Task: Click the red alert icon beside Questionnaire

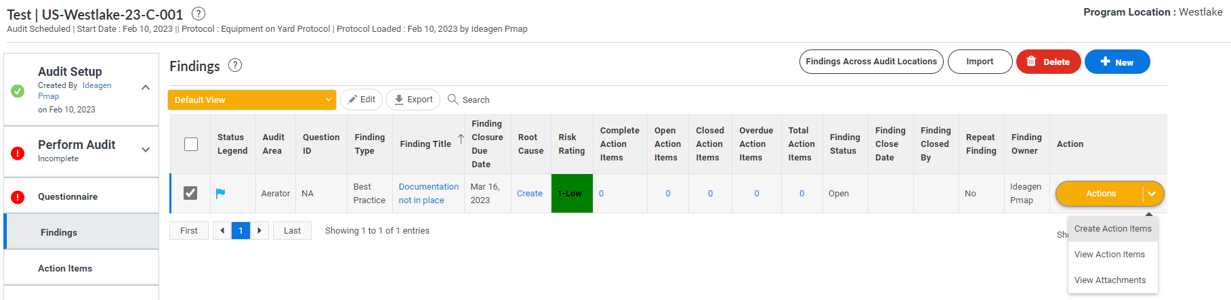Action: [18, 197]
